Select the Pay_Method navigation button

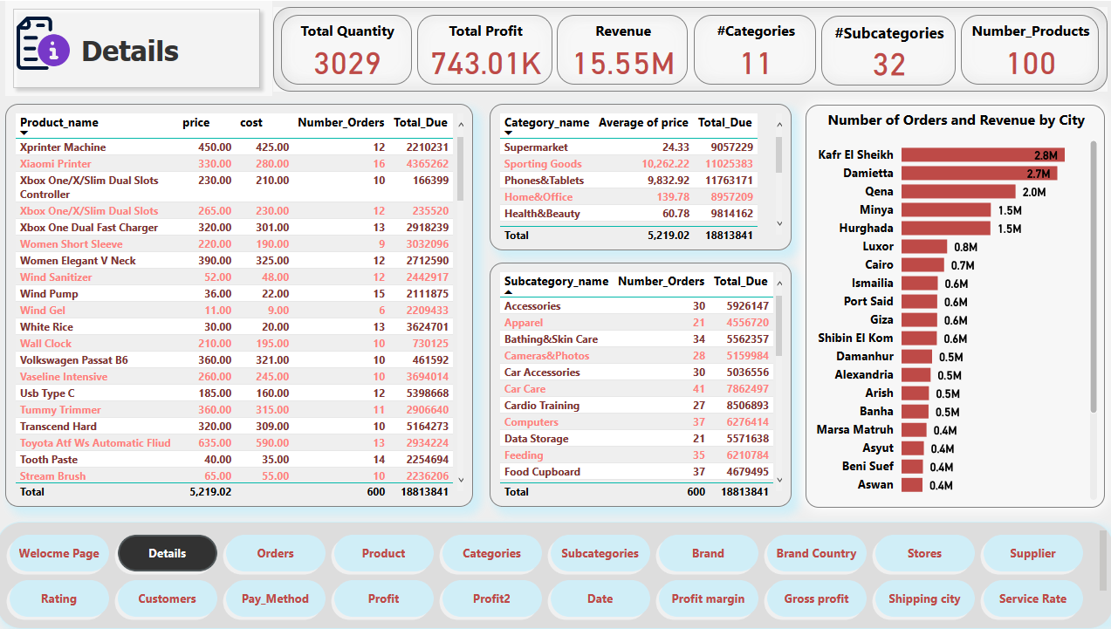(x=274, y=599)
